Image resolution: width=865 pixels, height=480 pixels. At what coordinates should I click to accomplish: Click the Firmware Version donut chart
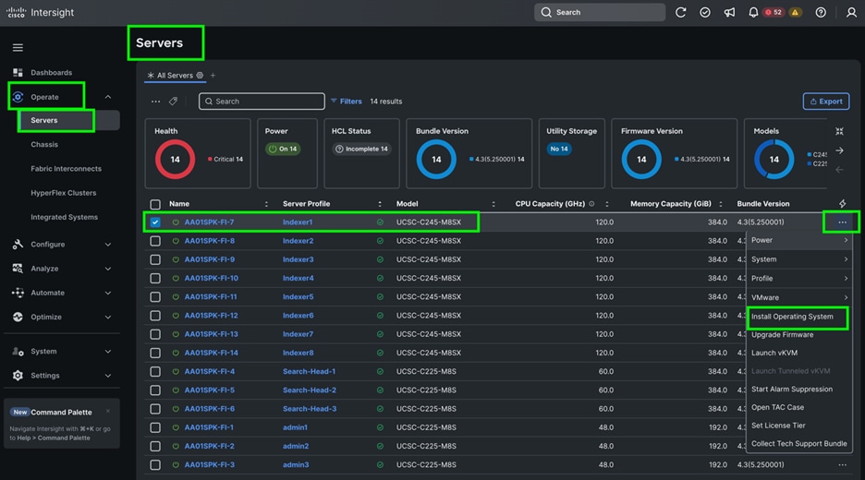point(641,160)
